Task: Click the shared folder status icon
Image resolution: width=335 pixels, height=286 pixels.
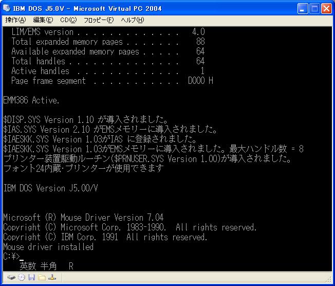Action: click(42, 277)
